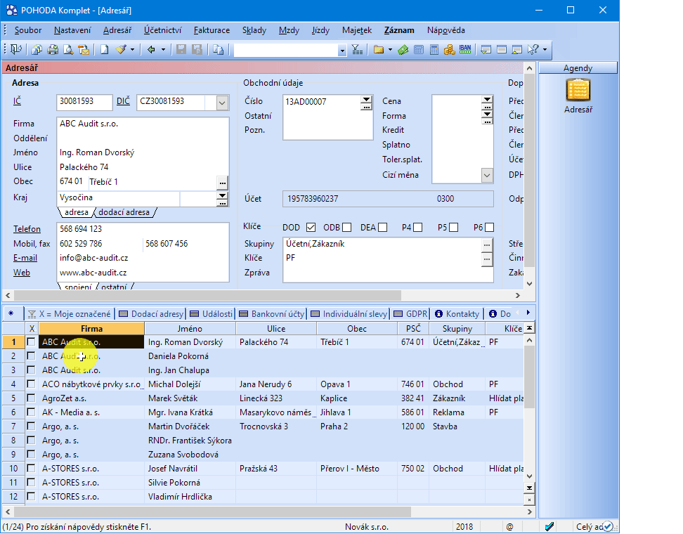The image size is (683, 534).
Task: Click the ellipsis button next to Skupiny
Action: (x=487, y=245)
